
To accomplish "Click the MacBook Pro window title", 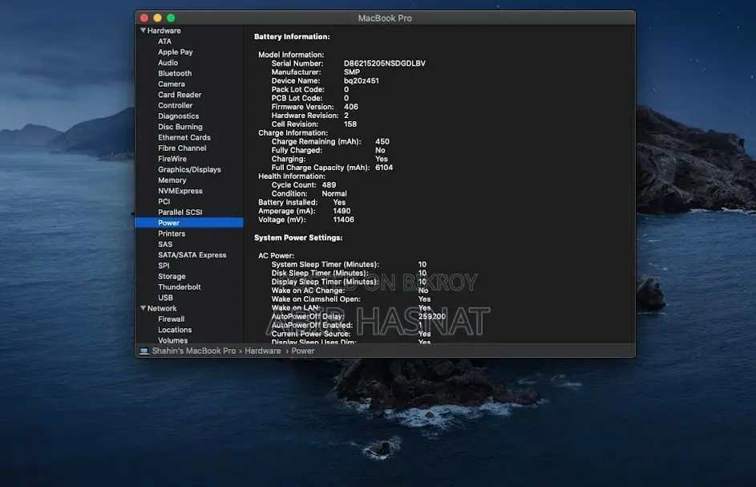I will pos(385,18).
